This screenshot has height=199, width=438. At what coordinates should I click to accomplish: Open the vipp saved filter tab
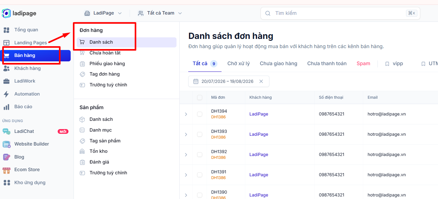394,64
